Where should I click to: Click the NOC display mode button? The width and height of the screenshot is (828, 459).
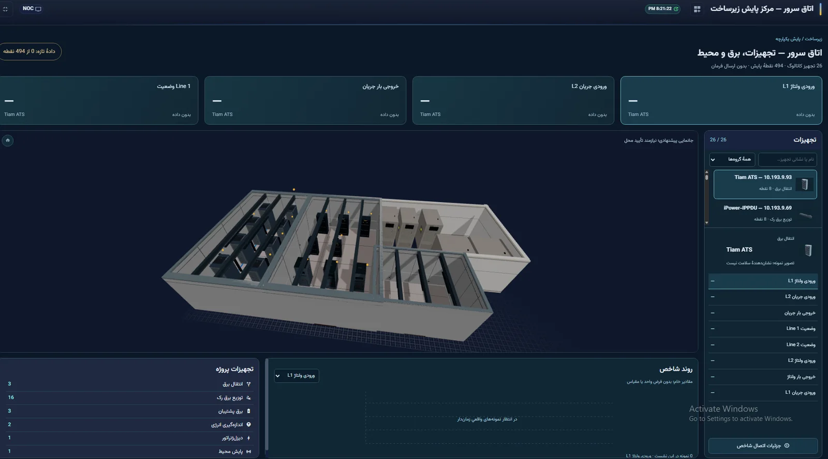point(32,9)
